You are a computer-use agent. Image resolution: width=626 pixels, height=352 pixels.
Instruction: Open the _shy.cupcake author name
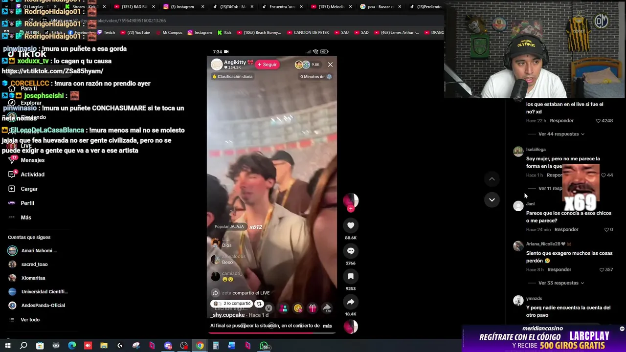[228, 315]
